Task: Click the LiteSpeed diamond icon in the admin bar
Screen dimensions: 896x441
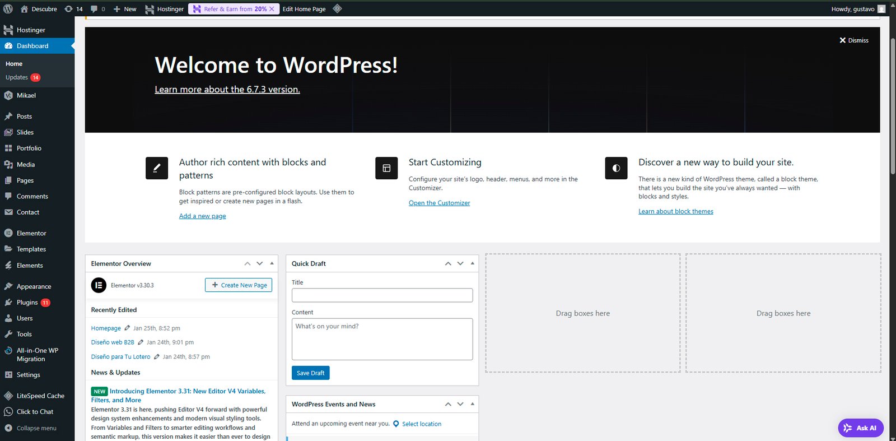Action: point(337,8)
